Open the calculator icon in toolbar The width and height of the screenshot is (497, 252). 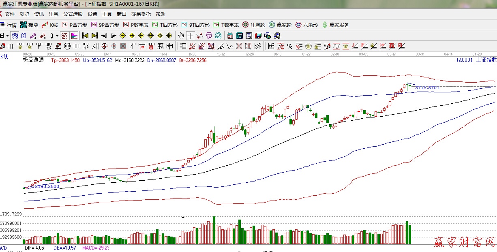(x=240, y=36)
